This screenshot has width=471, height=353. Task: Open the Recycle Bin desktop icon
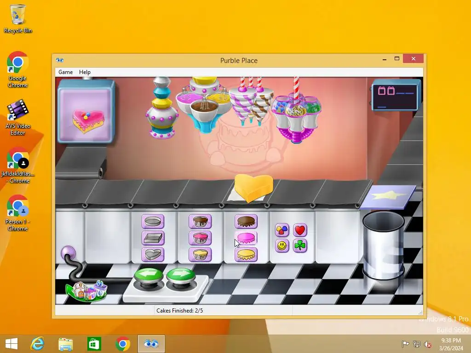pos(18,18)
